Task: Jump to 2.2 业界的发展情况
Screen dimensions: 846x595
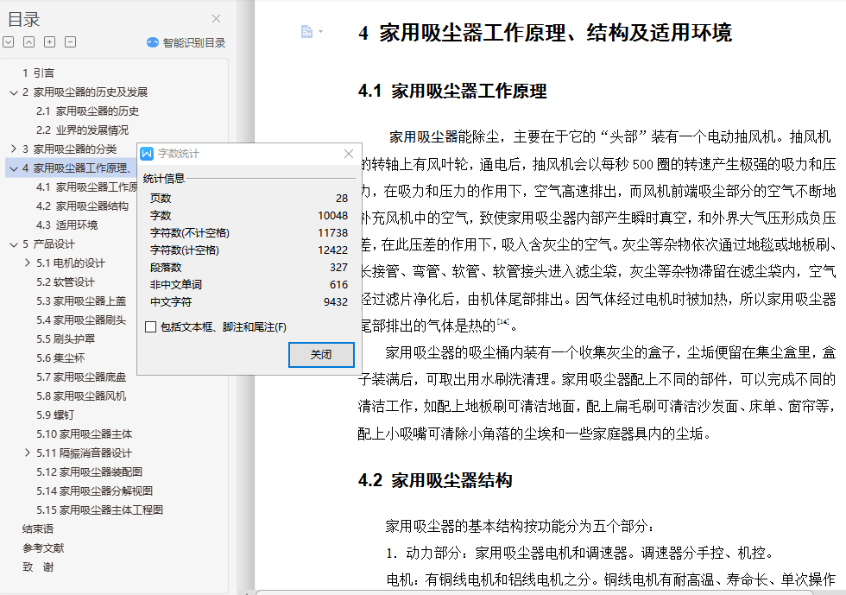Action: (x=83, y=130)
